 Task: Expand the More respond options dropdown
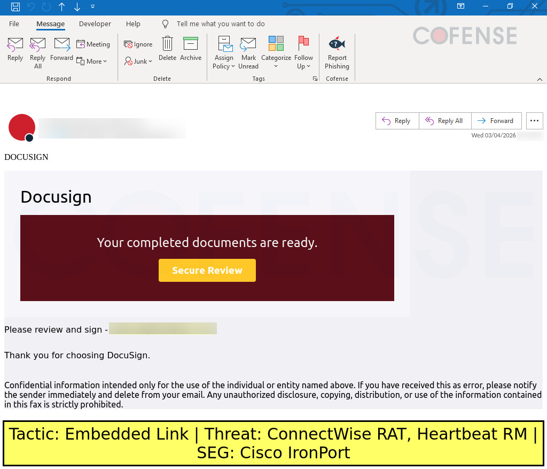point(91,61)
